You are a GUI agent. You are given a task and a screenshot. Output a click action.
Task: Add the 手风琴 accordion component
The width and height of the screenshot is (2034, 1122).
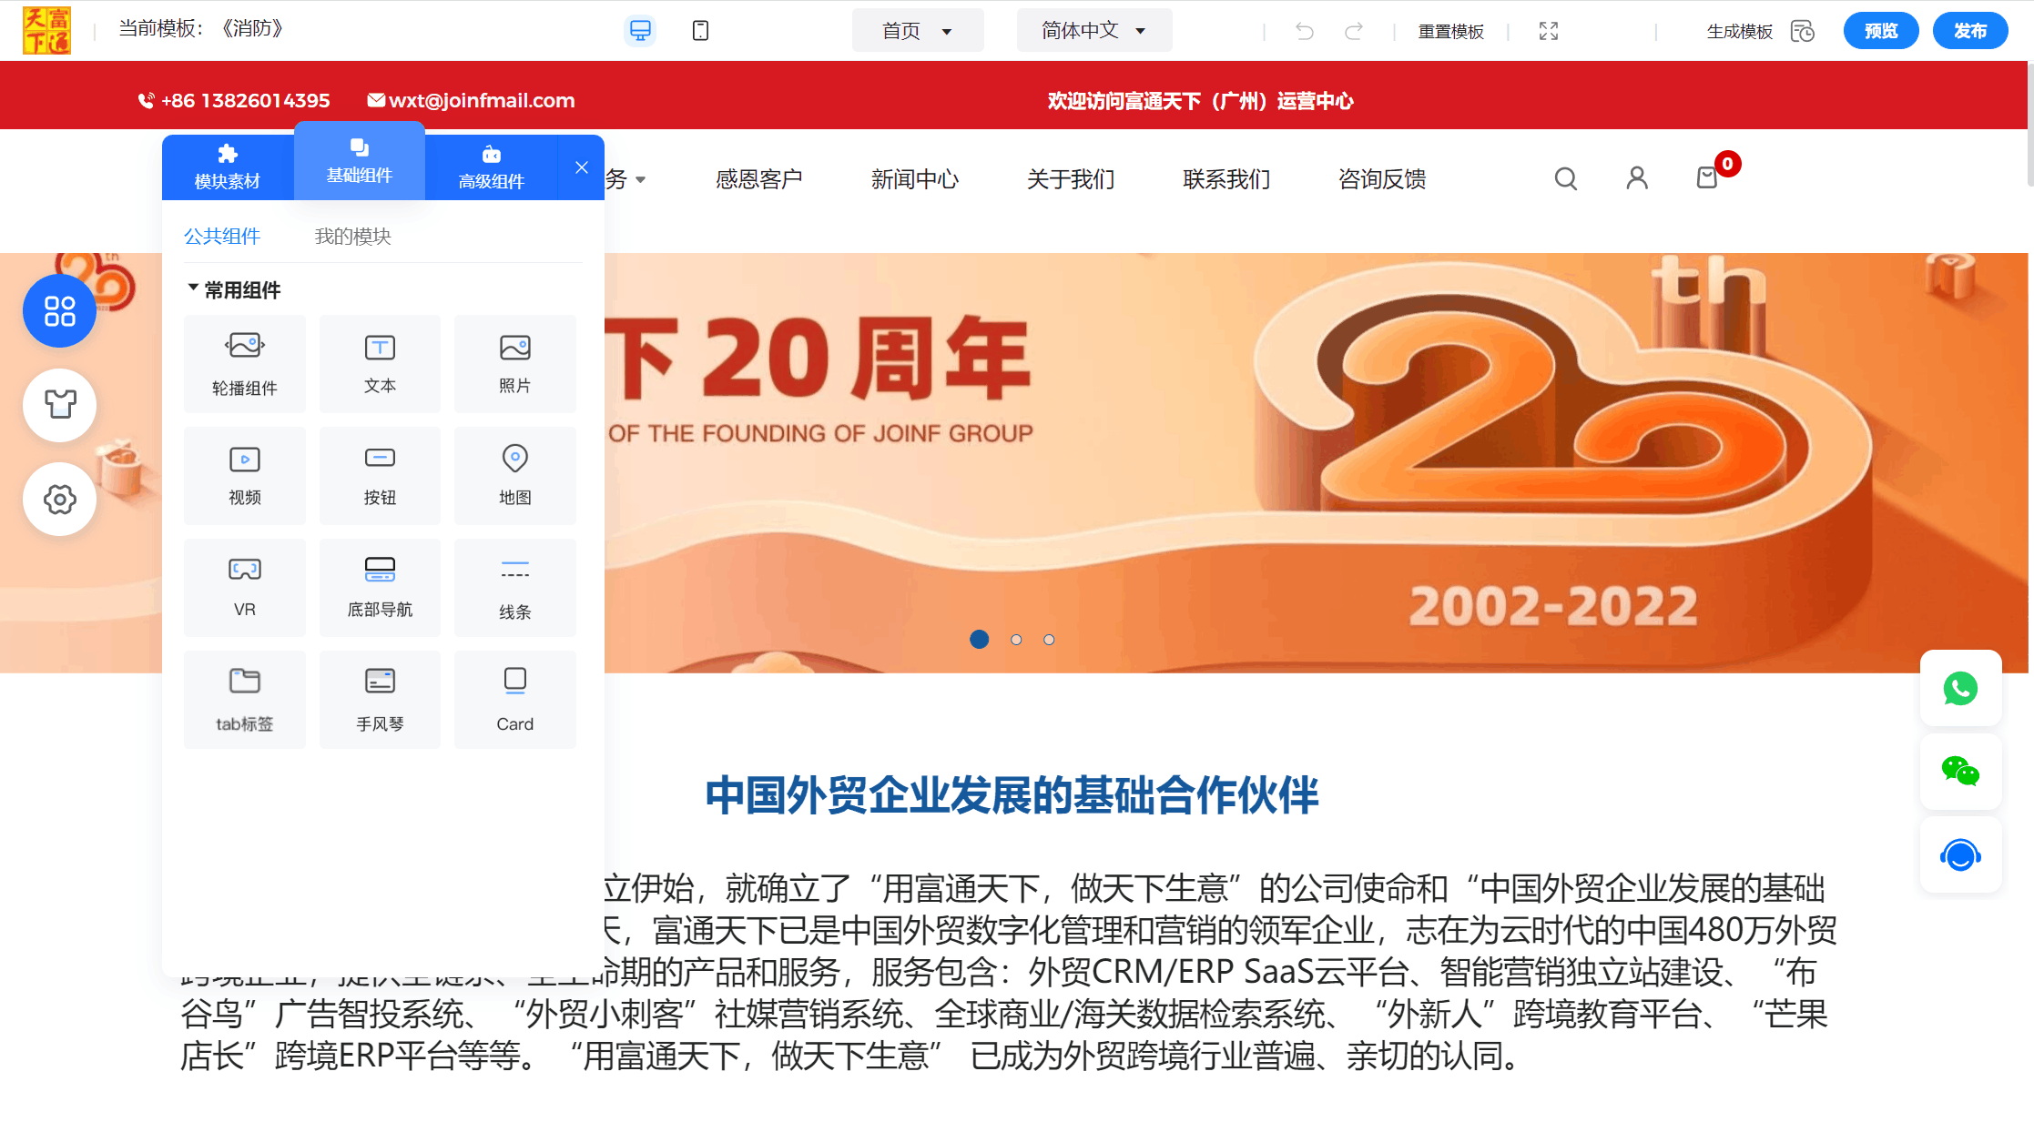click(380, 700)
